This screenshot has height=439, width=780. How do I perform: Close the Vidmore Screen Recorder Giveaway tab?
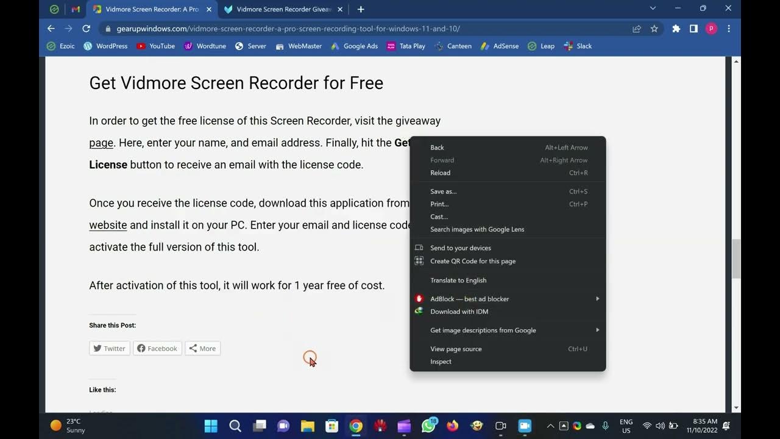340,9
